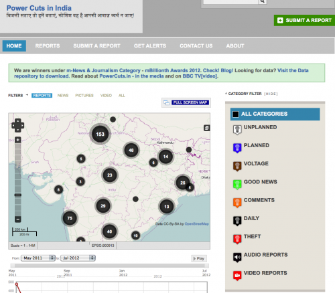Filter map by All media types
The image size is (335, 293).
click(x=122, y=96)
